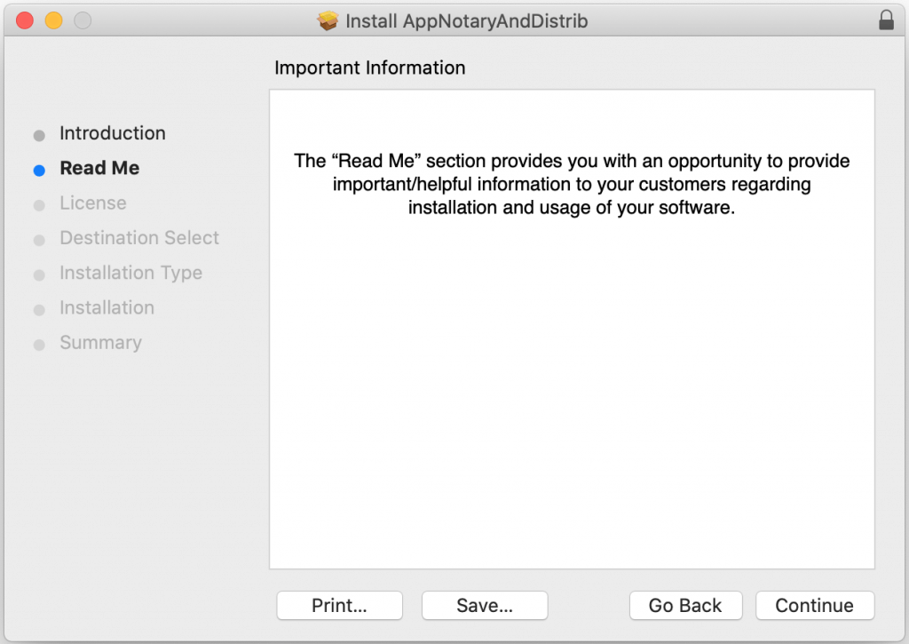Print the Read Me information
The height and width of the screenshot is (644, 909).
pyautogui.click(x=339, y=606)
